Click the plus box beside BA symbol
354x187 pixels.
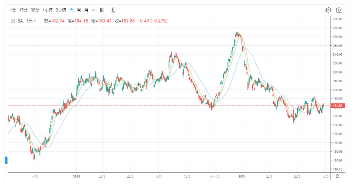click(13, 21)
